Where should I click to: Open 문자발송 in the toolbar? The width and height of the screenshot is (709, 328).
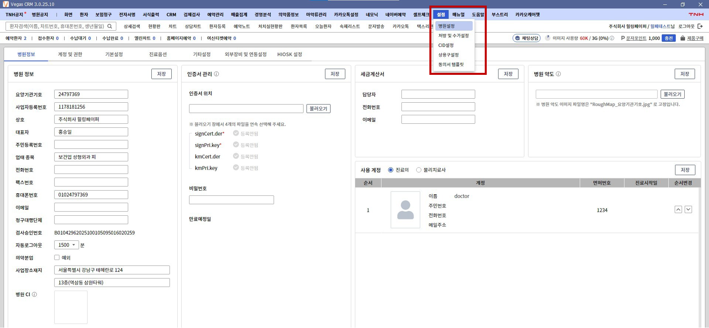click(x=376, y=26)
